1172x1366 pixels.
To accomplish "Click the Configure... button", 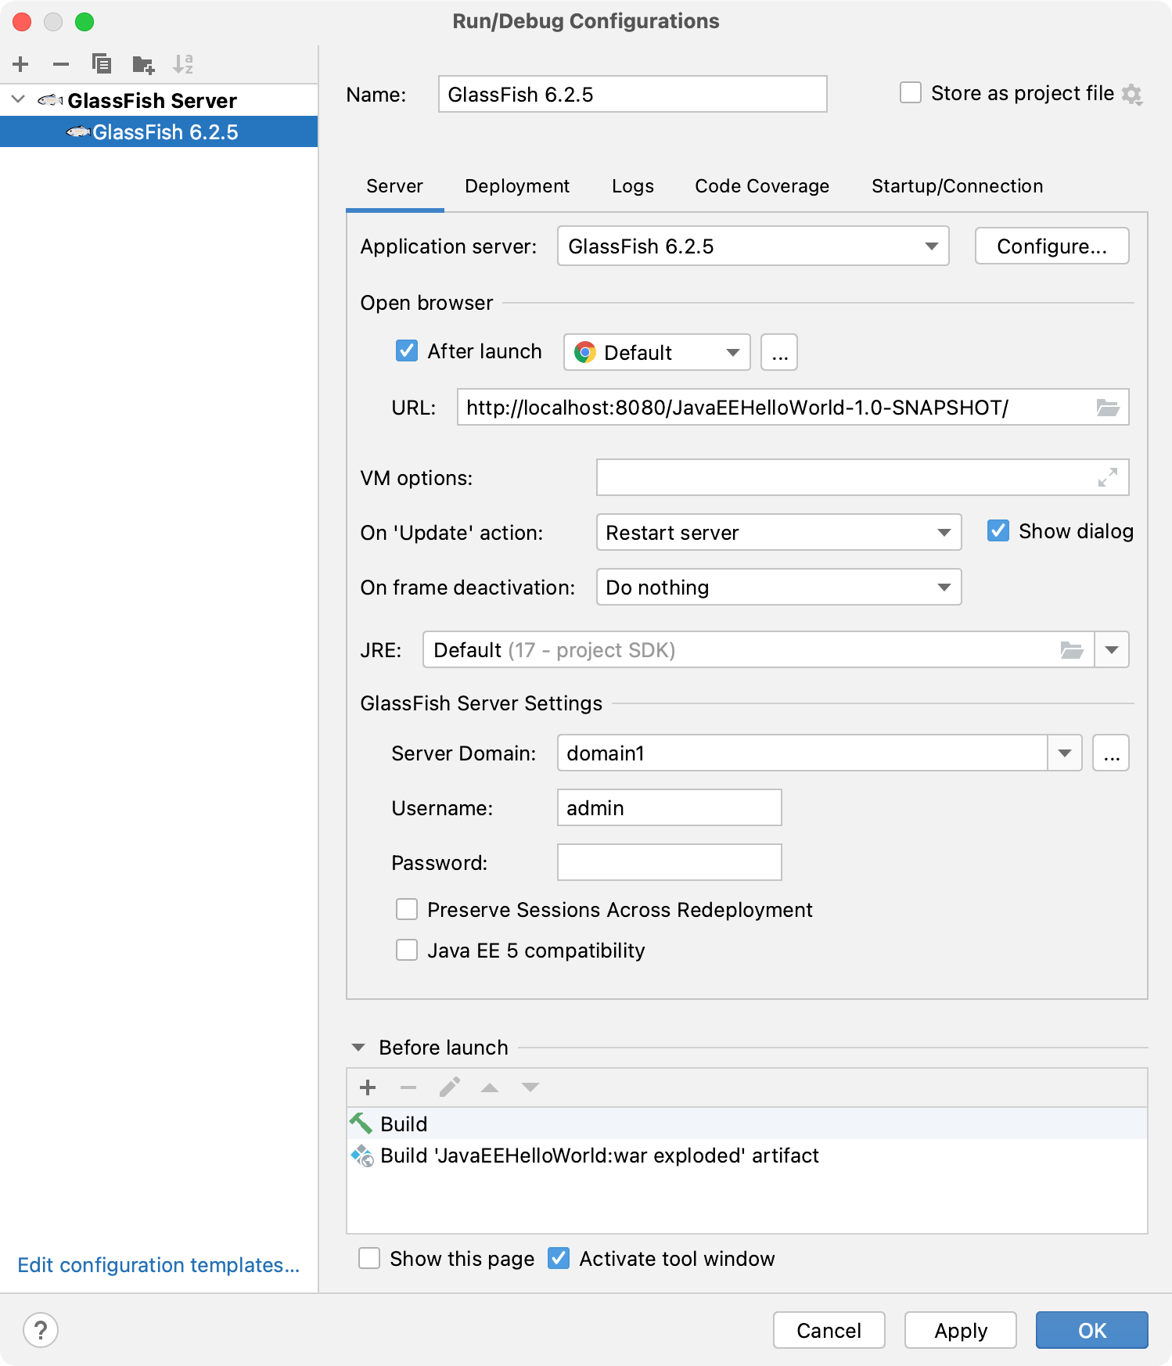I will (x=1052, y=246).
